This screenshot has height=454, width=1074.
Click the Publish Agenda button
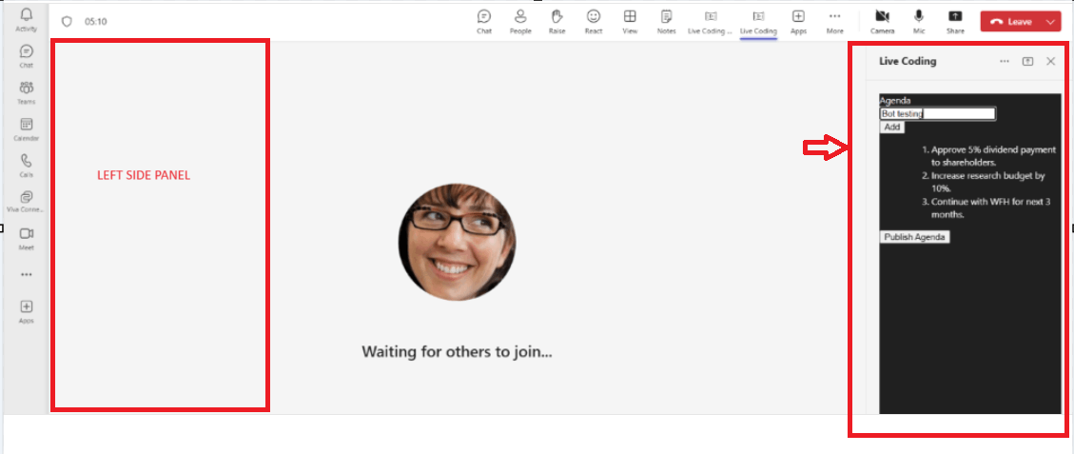point(914,237)
